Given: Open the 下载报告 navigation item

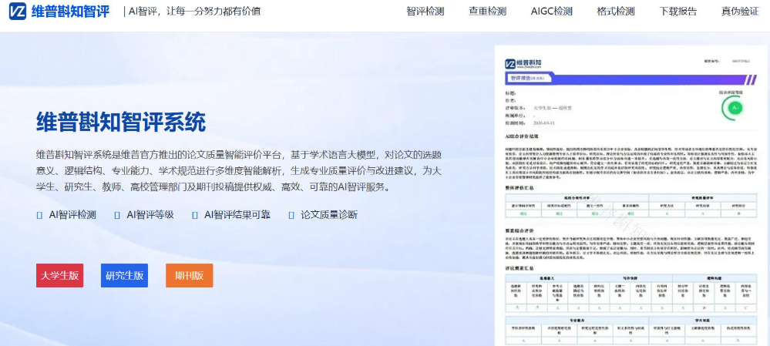Looking at the screenshot, I should 678,12.
